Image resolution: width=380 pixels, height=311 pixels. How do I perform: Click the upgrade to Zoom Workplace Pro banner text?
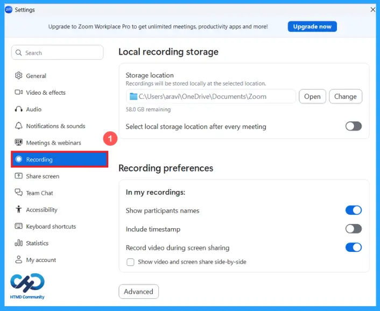pyautogui.click(x=158, y=27)
